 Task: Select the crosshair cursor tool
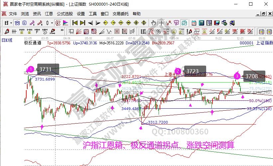161,23
